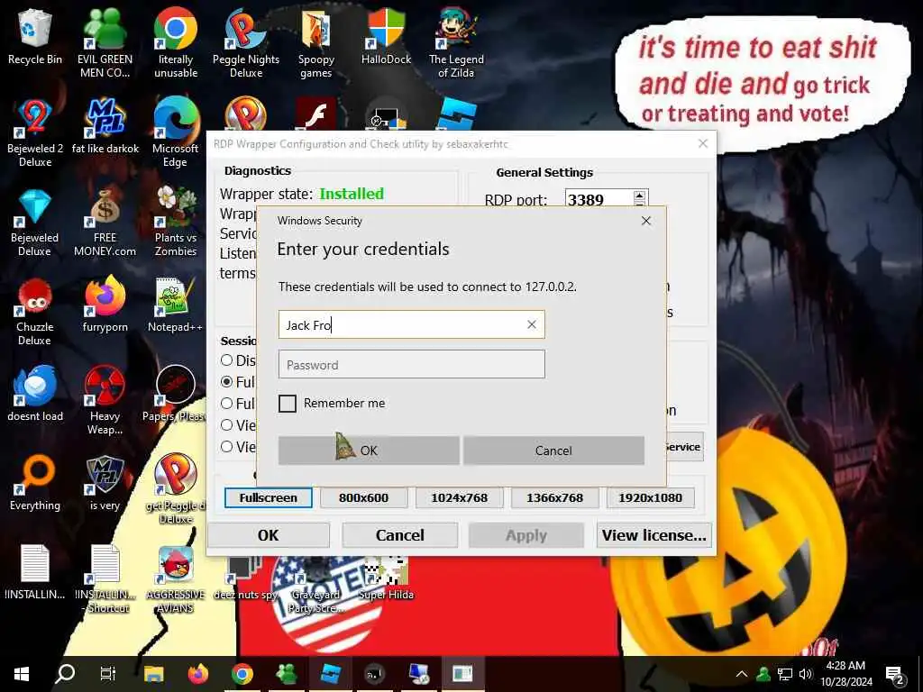
Task: Launch AGGRESSIVE AVIANS desktop icon
Action: (176, 579)
